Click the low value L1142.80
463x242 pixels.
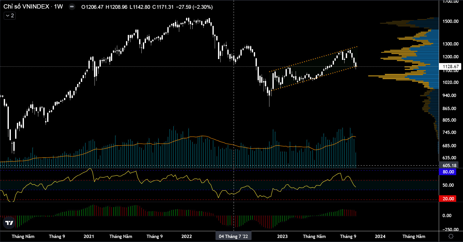click(x=140, y=7)
